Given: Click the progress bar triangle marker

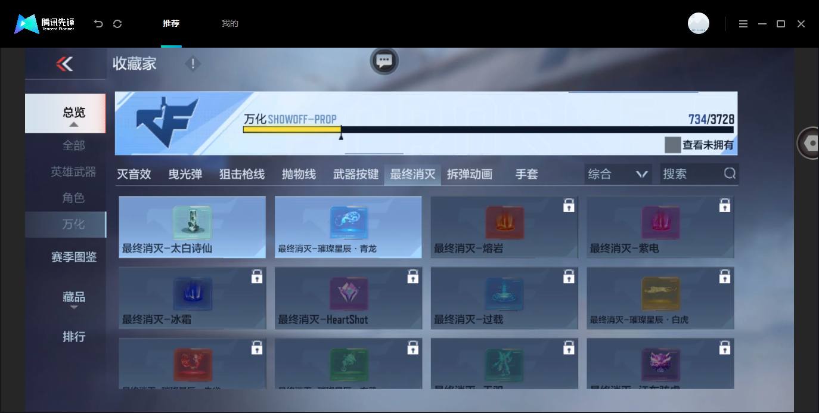Looking at the screenshot, I should click(341, 136).
